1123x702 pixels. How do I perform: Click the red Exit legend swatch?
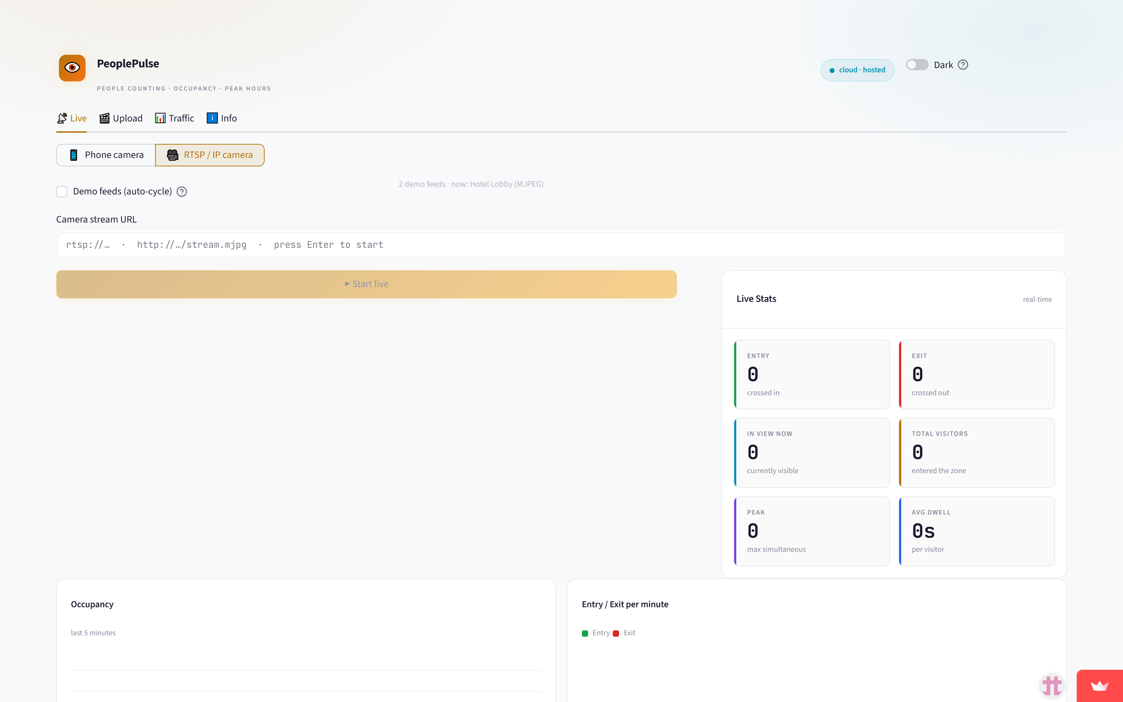(616, 633)
